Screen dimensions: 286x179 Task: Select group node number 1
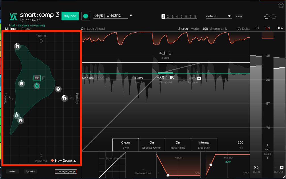click(x=20, y=121)
